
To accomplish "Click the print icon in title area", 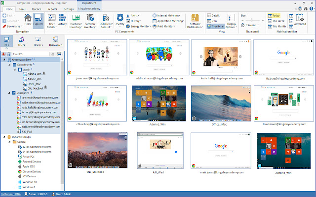I will click(300, 9).
